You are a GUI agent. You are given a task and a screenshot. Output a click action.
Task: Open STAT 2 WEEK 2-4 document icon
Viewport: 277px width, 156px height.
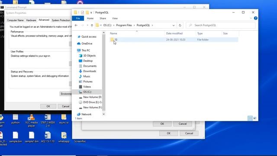pyautogui.click(x=48, y=120)
